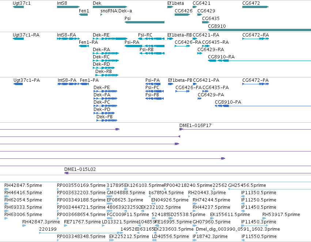Click the CG6472 gene label
Viewport: 311px width, 242px height.
click(251, 3)
